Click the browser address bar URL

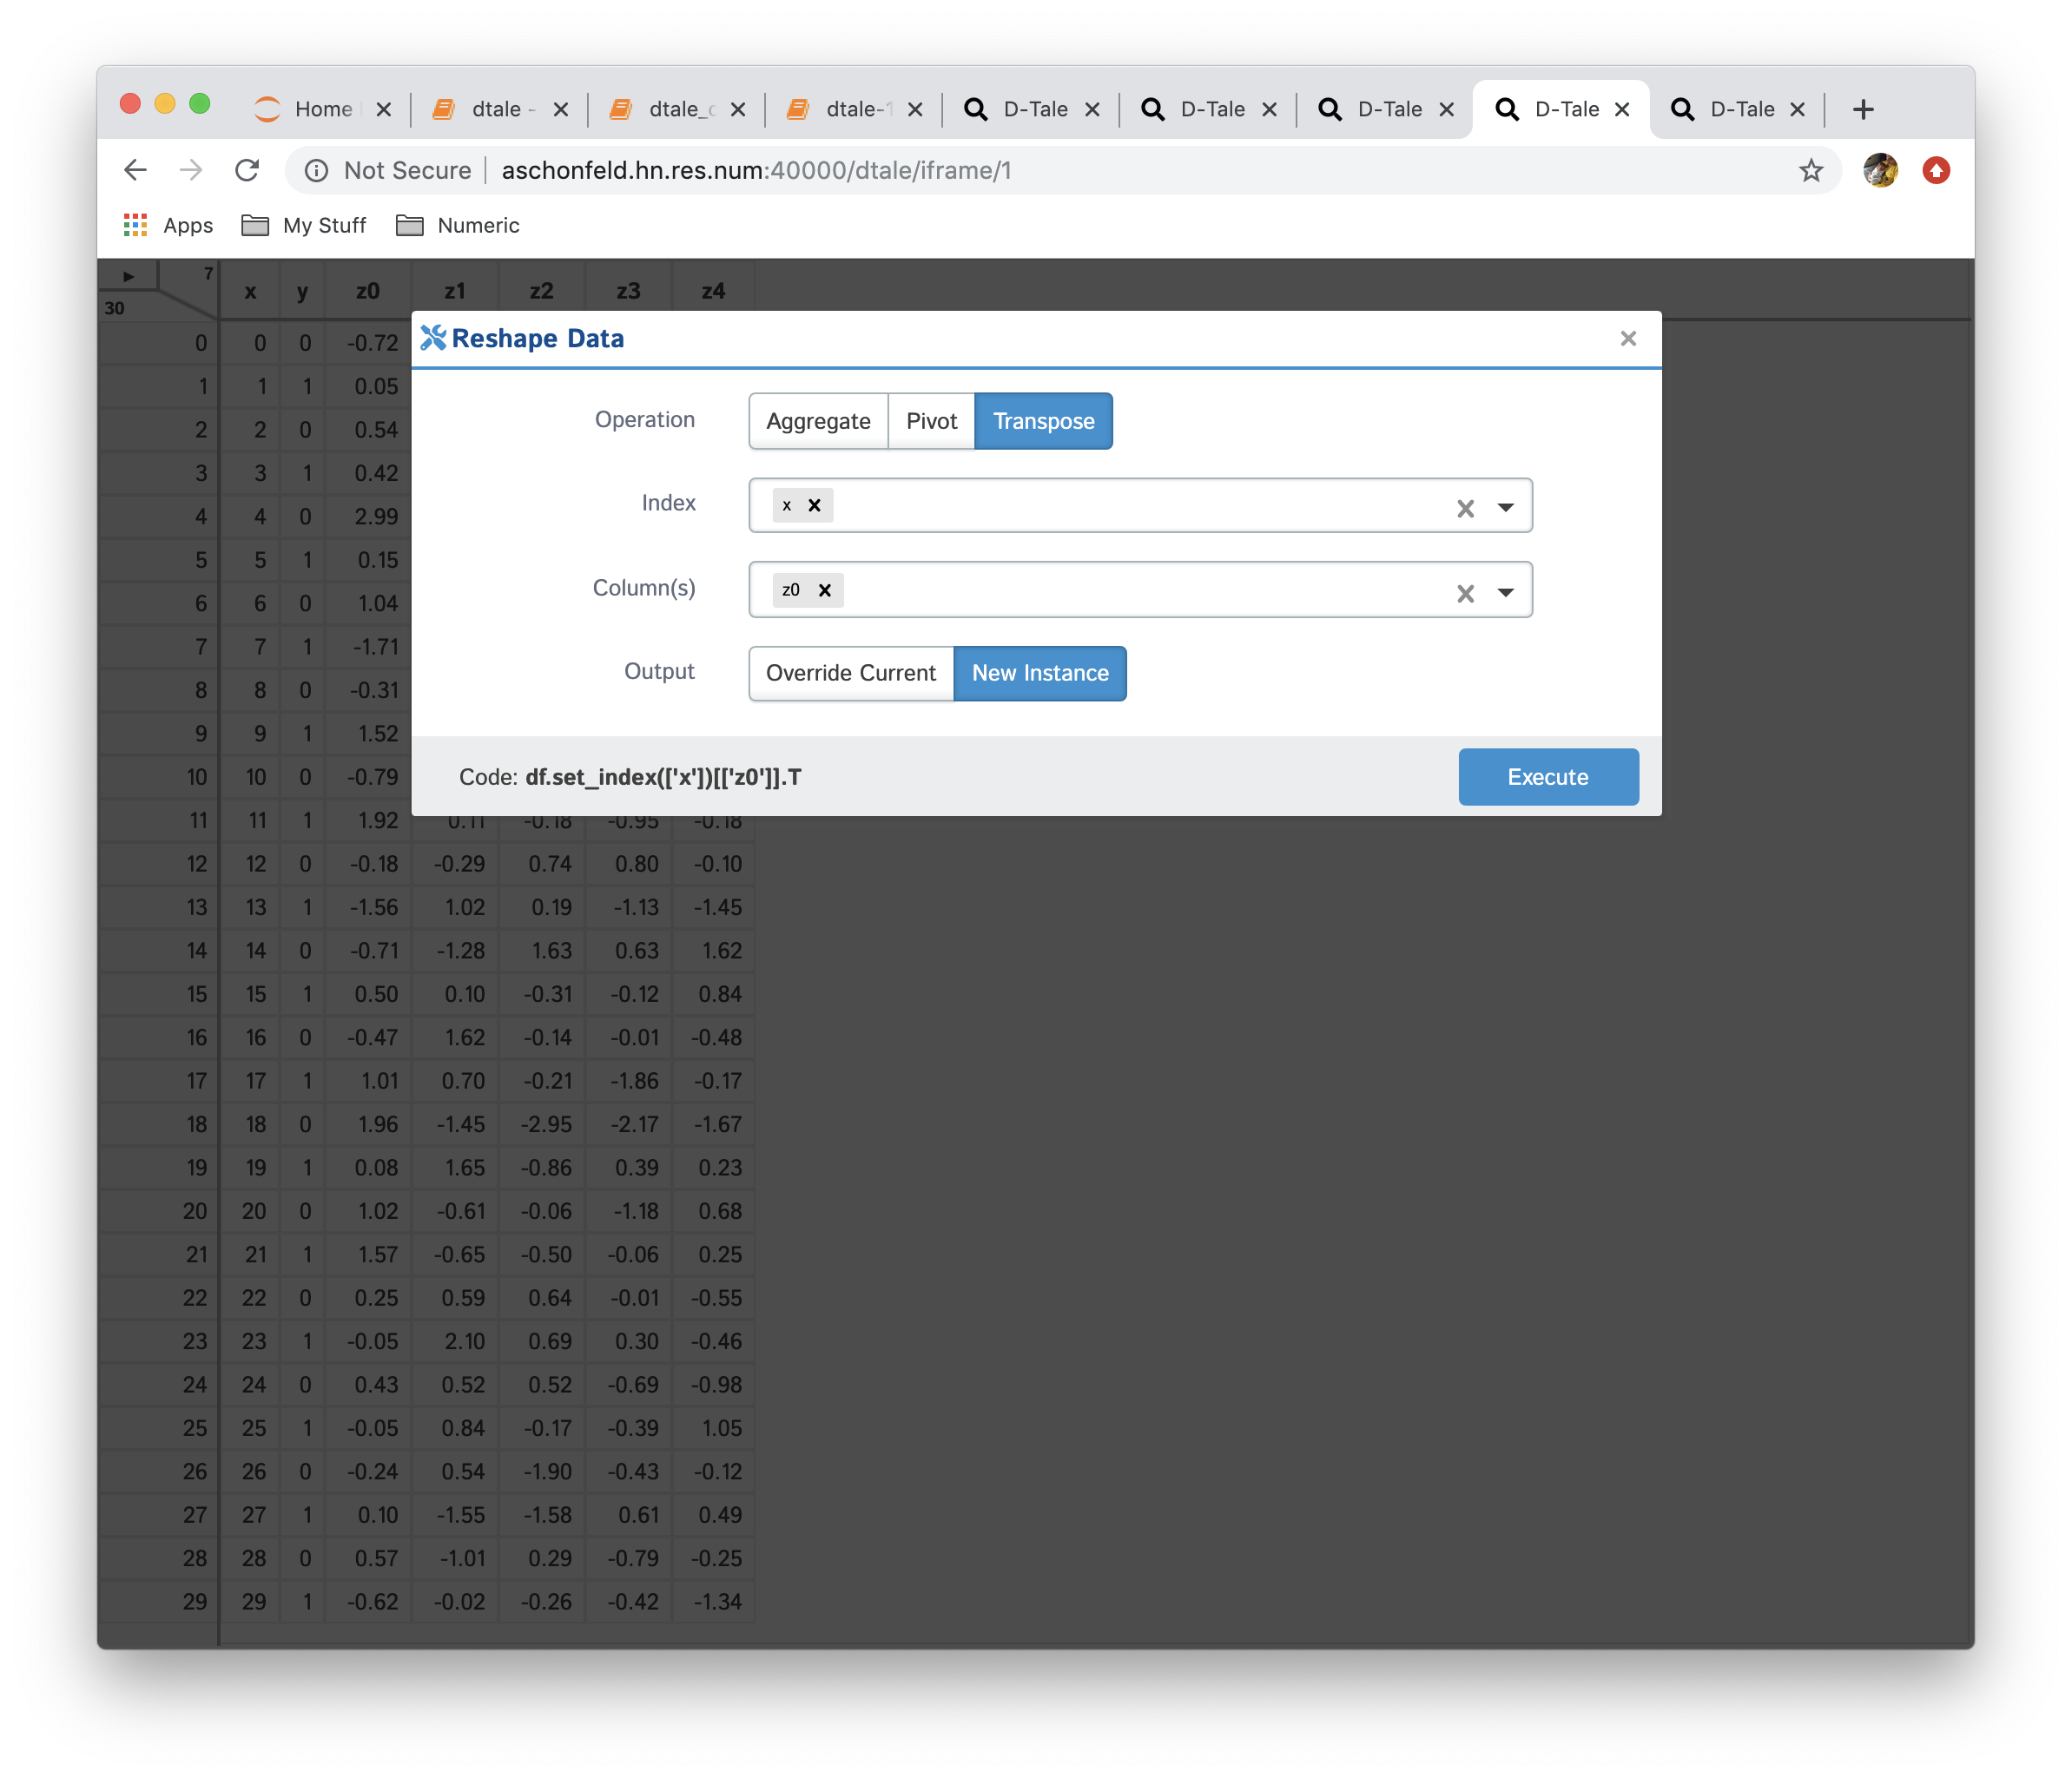coord(756,170)
